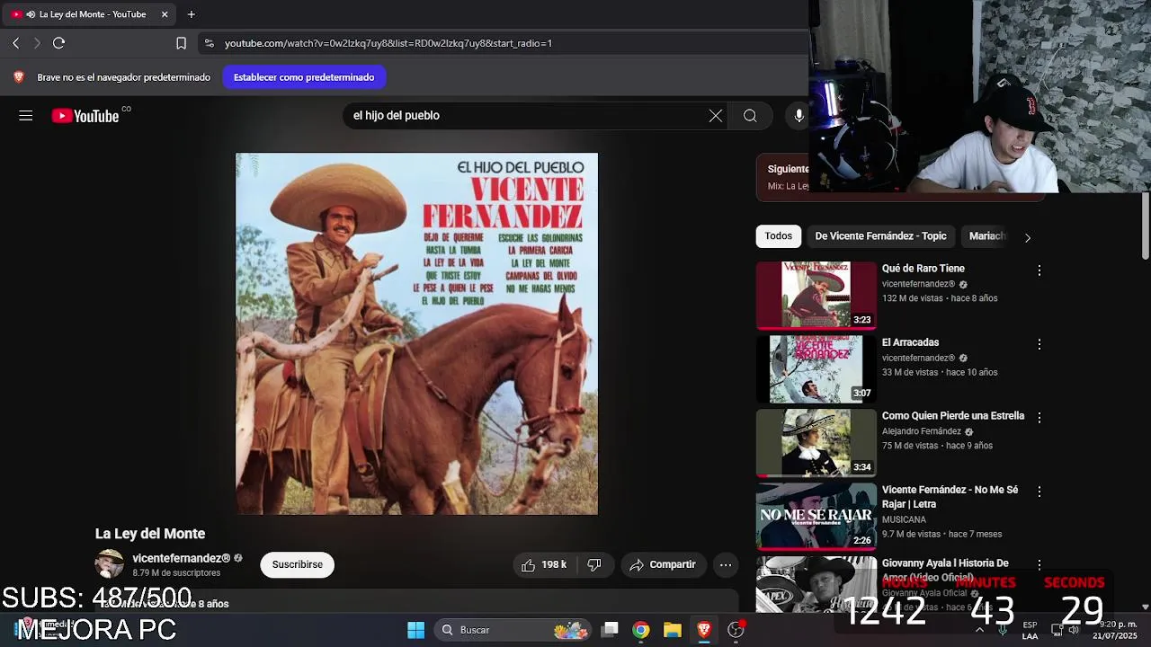Clear the search text with the X

pyautogui.click(x=716, y=116)
